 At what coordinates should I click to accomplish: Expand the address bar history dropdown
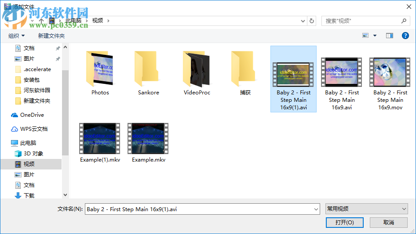pos(303,21)
